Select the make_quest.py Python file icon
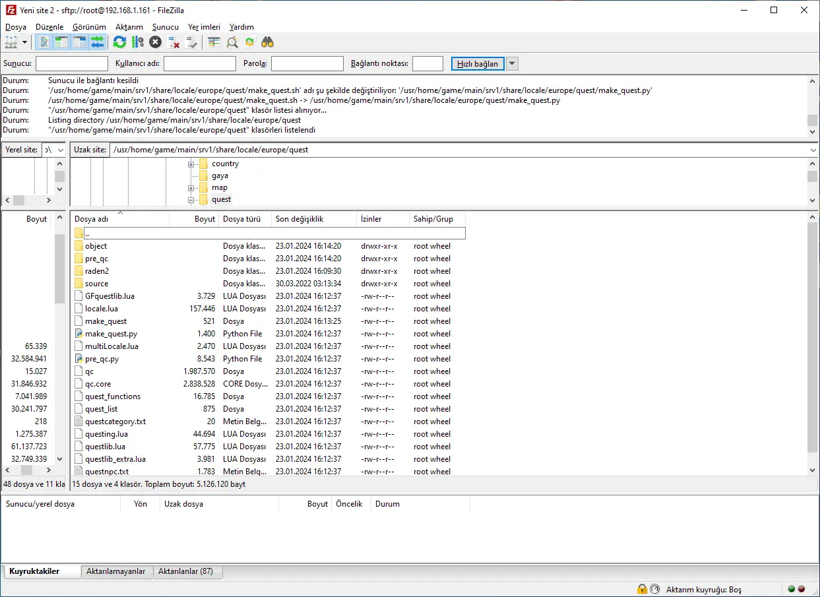The height and width of the screenshot is (597, 820). pyautogui.click(x=79, y=334)
